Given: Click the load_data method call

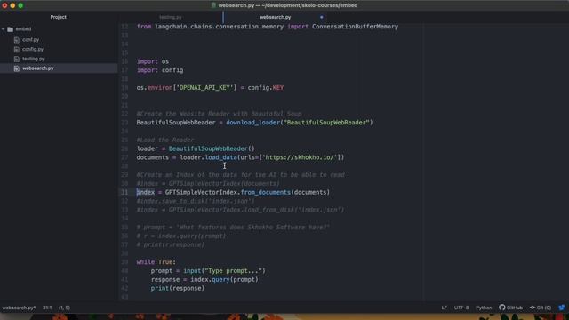Looking at the screenshot, I should click(221, 157).
